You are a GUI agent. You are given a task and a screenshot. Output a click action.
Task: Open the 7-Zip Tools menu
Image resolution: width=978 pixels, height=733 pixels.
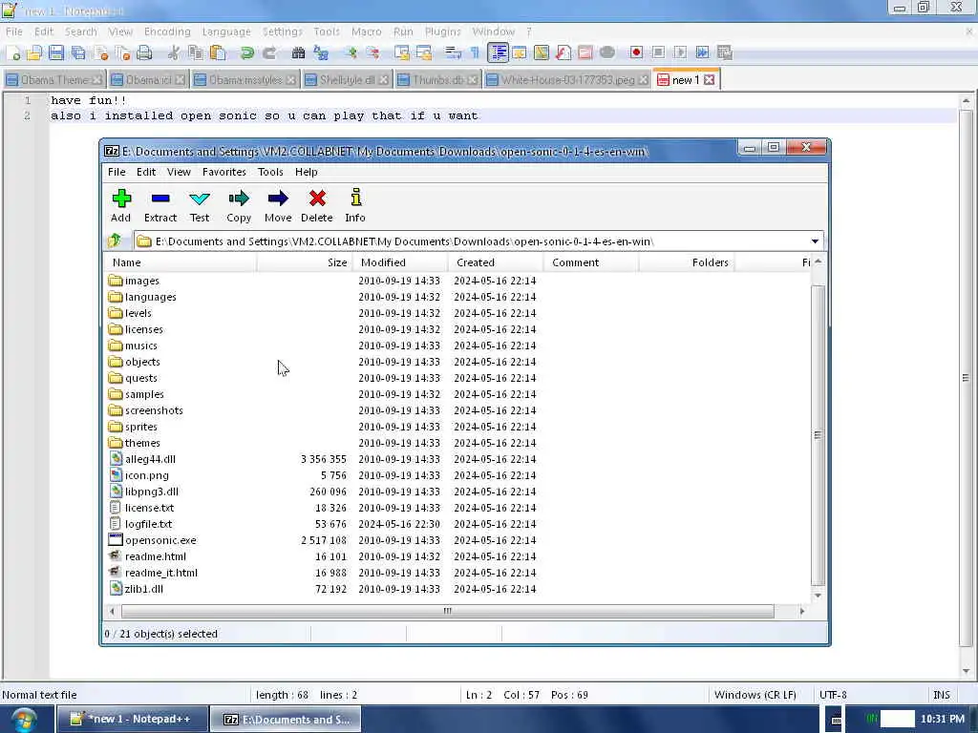click(270, 172)
